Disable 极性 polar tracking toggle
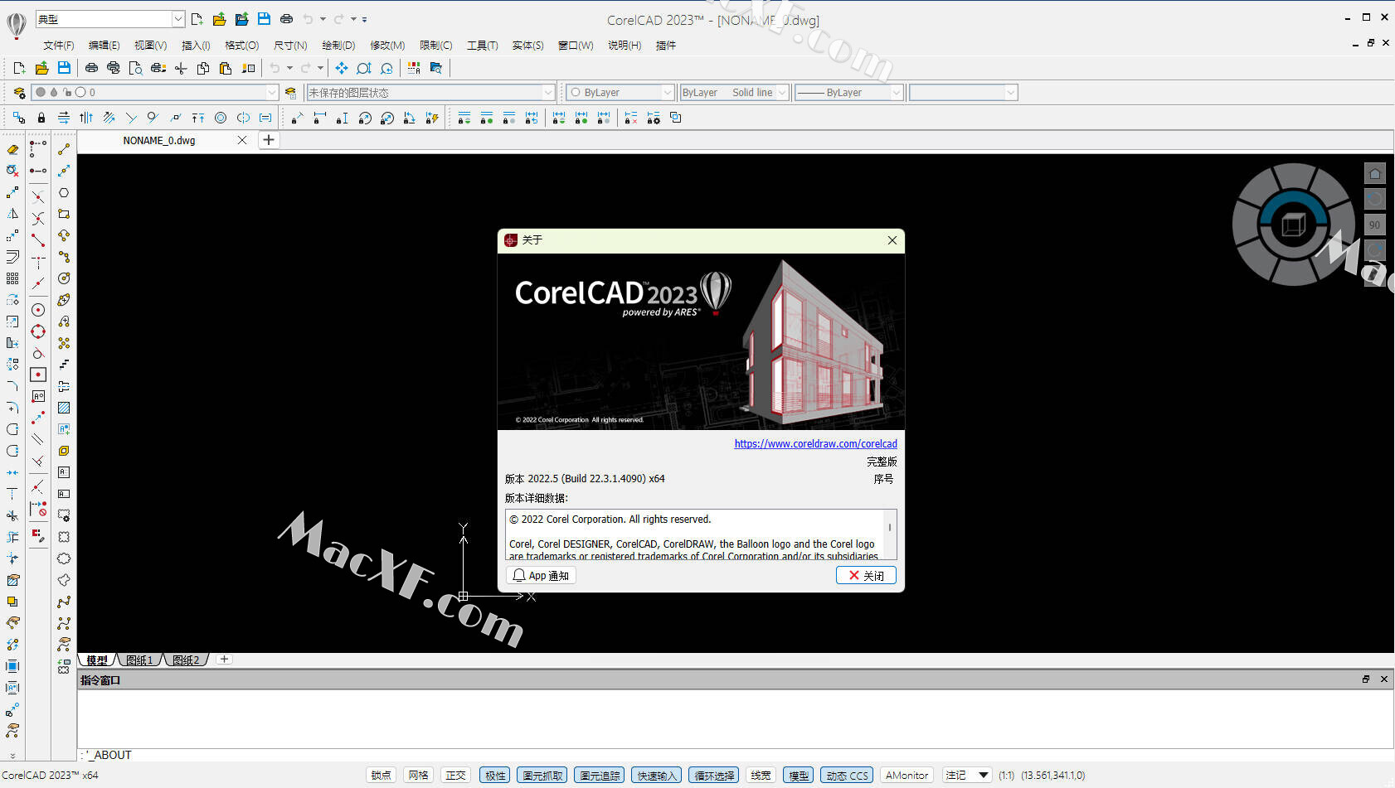This screenshot has width=1395, height=788. tap(495, 776)
